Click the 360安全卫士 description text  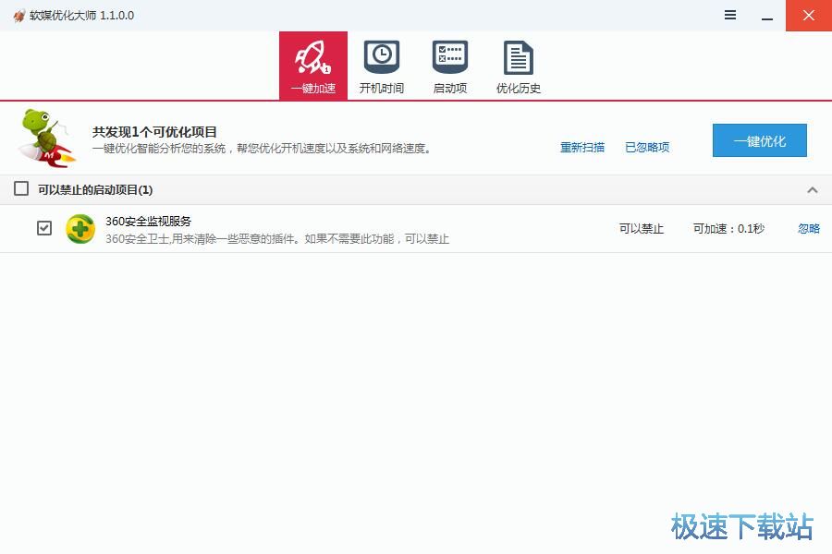[x=277, y=239]
